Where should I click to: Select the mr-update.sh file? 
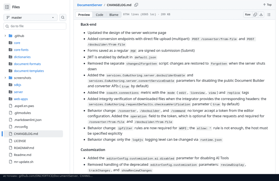pyautogui.click(x=23, y=162)
